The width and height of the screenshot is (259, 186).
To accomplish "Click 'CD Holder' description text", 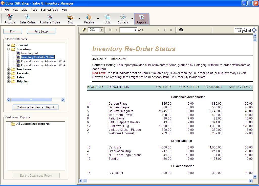I will 116,173.
